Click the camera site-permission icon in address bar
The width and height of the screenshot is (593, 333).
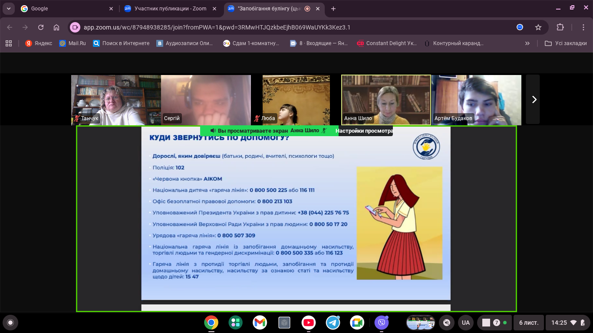click(75, 27)
